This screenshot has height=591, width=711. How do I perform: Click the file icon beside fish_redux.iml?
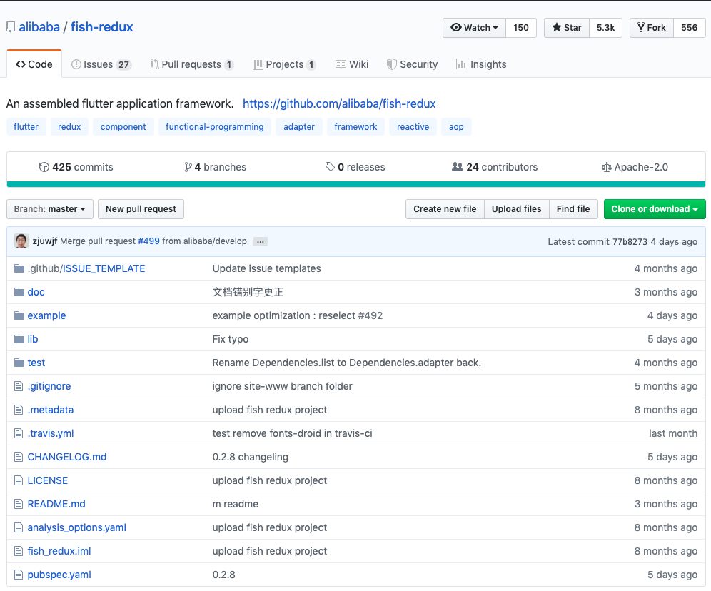19,551
